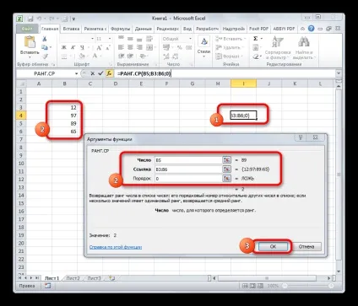Click the Ссылка input field containing B3:B6
358x306 pixels.
click(x=188, y=169)
